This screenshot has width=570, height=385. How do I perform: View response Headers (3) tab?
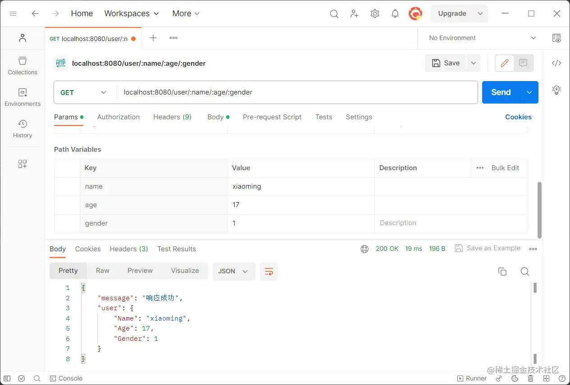(x=129, y=249)
